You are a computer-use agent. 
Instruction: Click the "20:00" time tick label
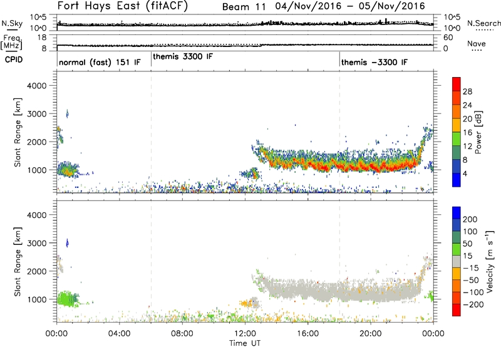coord(370,334)
